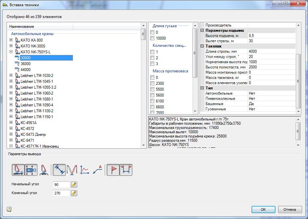
Task: Click the crane icon next to KATO NK-750YS-L
Action: (17, 52)
